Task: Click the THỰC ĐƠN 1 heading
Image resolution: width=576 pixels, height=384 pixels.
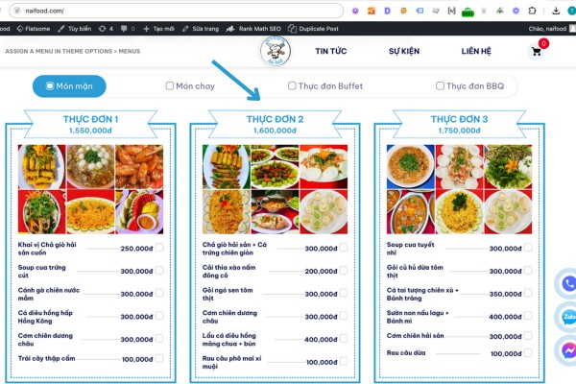Action: click(91, 119)
